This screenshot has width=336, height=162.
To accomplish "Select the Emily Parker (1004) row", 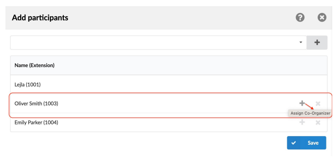I will pos(169,122).
